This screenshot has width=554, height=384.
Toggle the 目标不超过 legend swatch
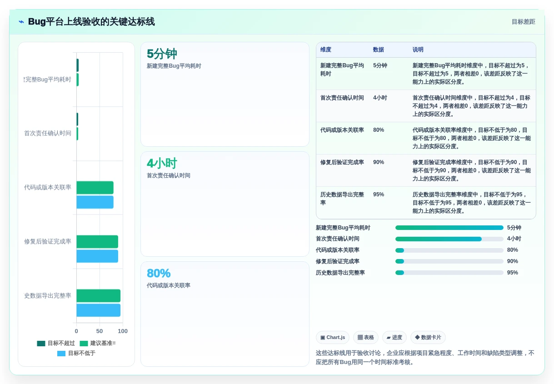click(x=41, y=344)
